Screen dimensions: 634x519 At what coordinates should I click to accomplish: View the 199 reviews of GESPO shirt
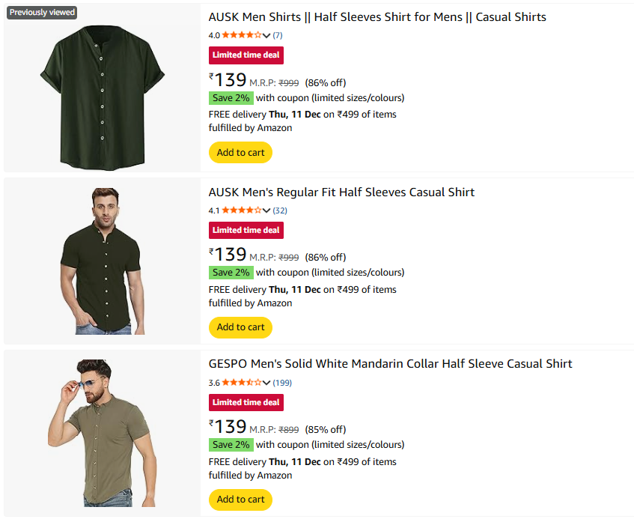(x=282, y=383)
